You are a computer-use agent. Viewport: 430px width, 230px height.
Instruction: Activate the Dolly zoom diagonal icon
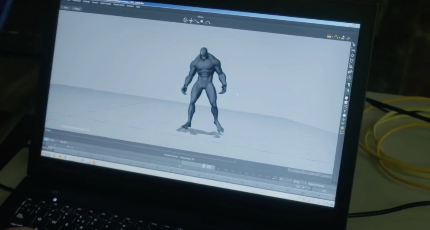coord(196,21)
